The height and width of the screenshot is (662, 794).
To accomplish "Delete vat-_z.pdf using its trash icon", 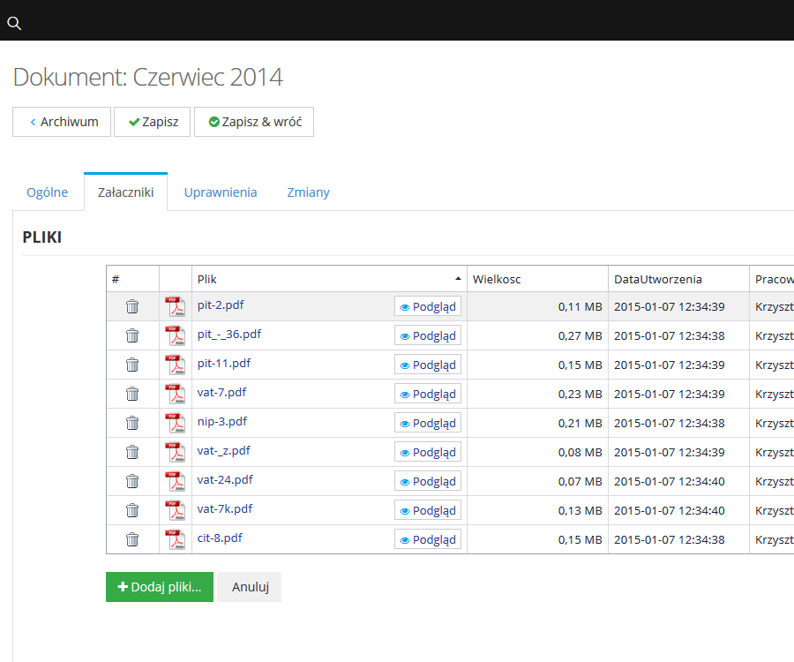I will [132, 452].
